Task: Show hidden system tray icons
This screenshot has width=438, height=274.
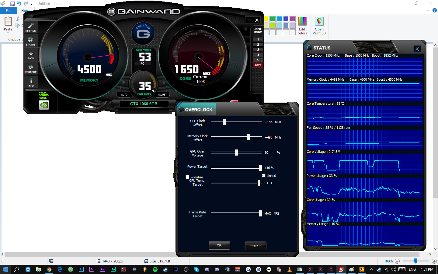Action: (371, 269)
